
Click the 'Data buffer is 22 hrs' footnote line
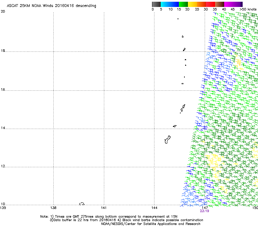[126, 220]
